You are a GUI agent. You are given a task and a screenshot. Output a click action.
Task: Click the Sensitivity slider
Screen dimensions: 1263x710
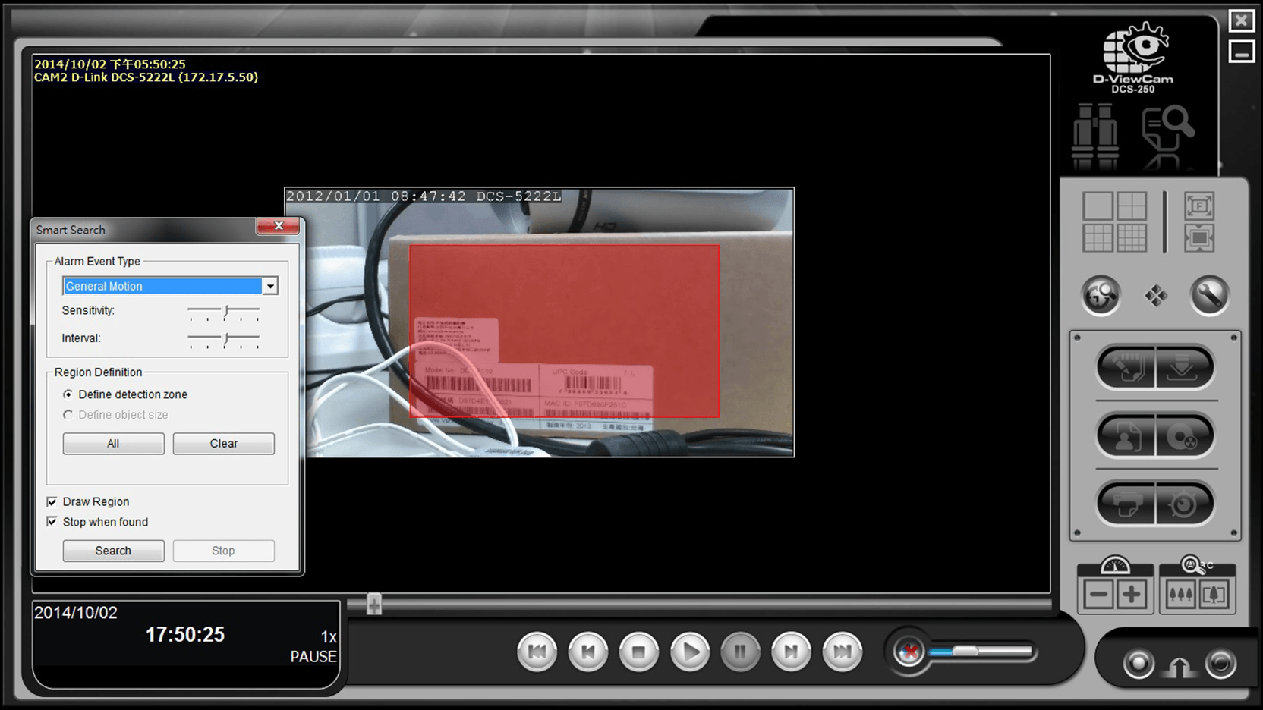pyautogui.click(x=225, y=311)
